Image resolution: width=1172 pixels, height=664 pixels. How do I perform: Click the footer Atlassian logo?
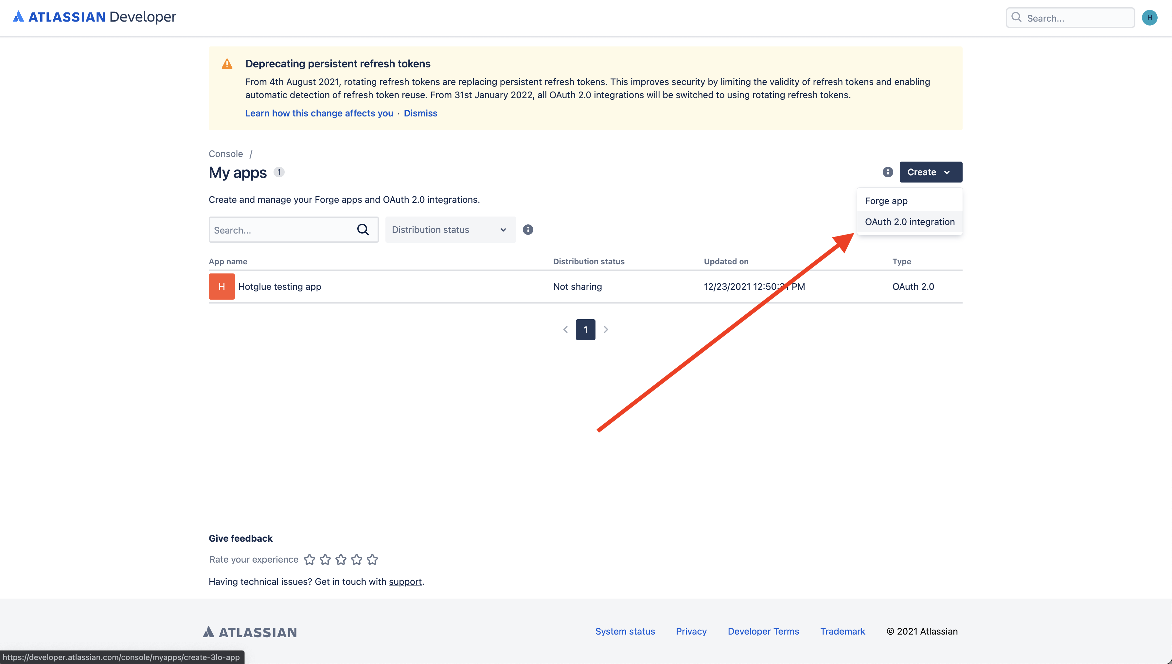[250, 632]
